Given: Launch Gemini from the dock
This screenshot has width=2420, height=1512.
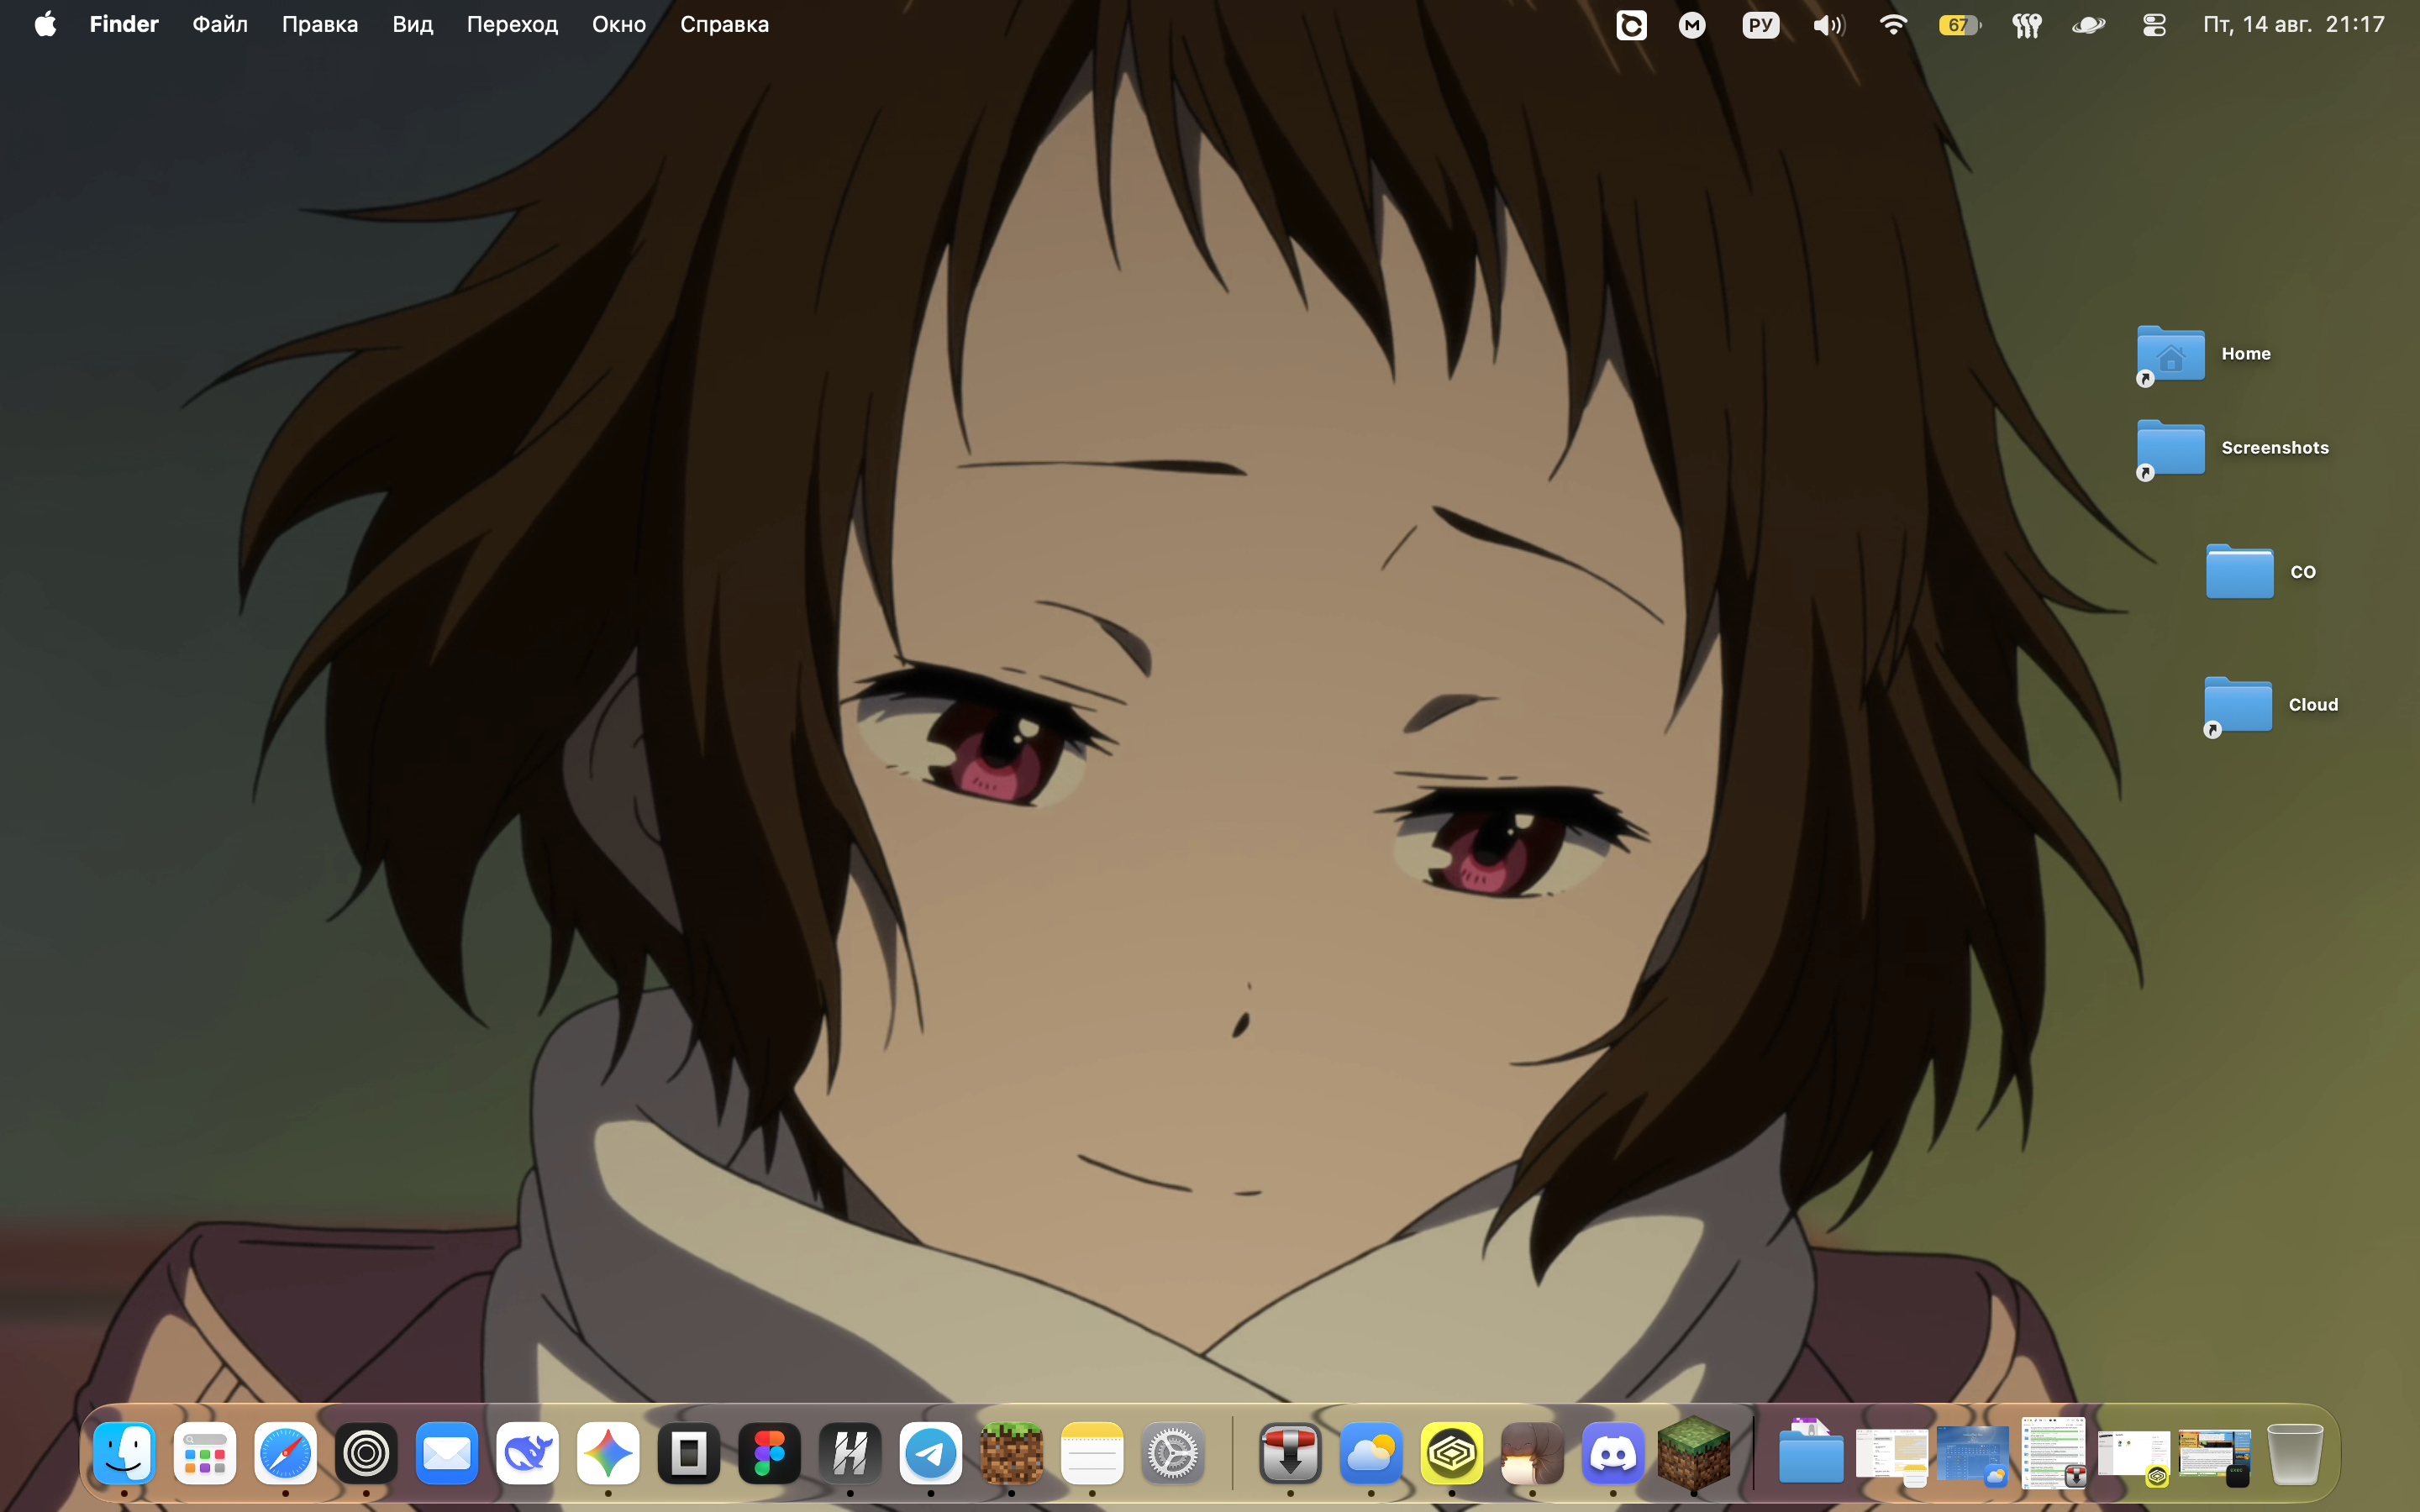Looking at the screenshot, I should (x=608, y=1453).
